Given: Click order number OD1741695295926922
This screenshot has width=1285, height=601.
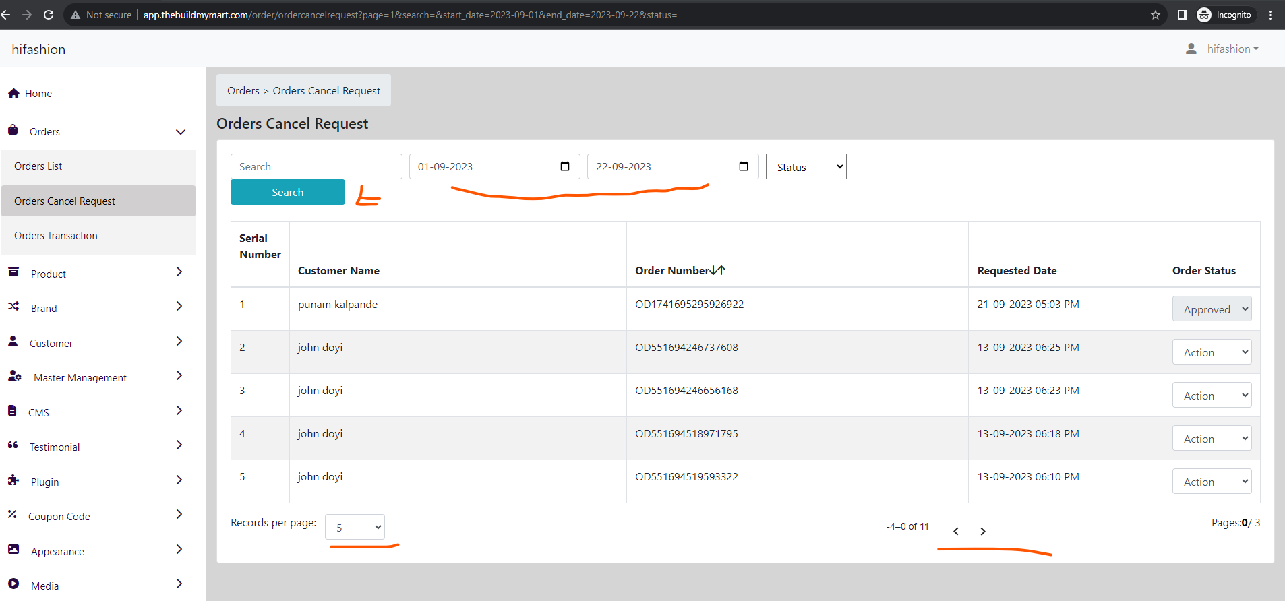Looking at the screenshot, I should coord(689,305).
